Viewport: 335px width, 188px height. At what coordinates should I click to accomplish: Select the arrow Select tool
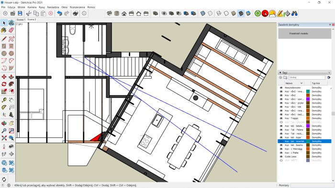tap(4, 23)
